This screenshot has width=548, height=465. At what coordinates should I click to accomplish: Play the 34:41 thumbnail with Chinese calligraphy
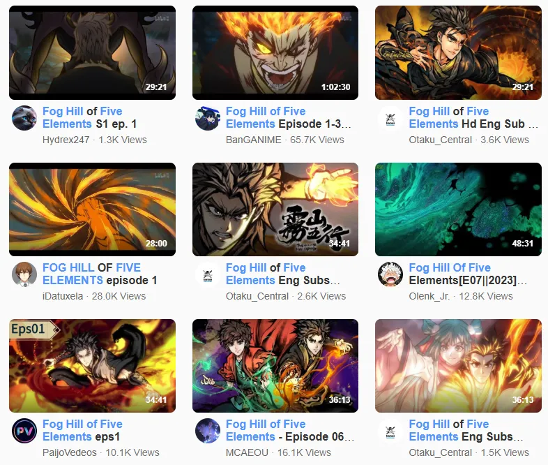click(x=275, y=209)
